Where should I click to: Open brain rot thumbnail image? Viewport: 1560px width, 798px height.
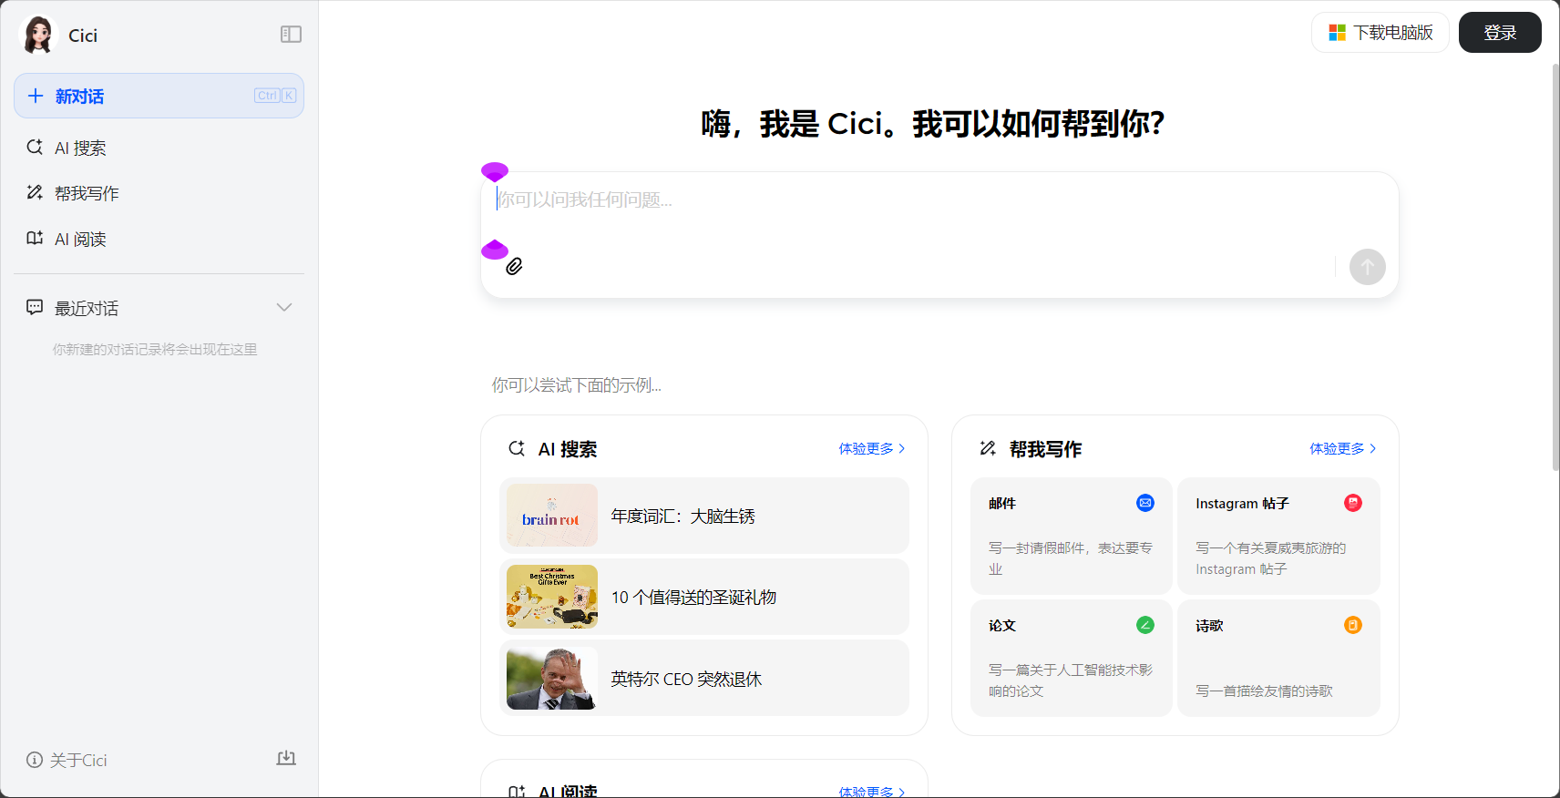pos(552,516)
